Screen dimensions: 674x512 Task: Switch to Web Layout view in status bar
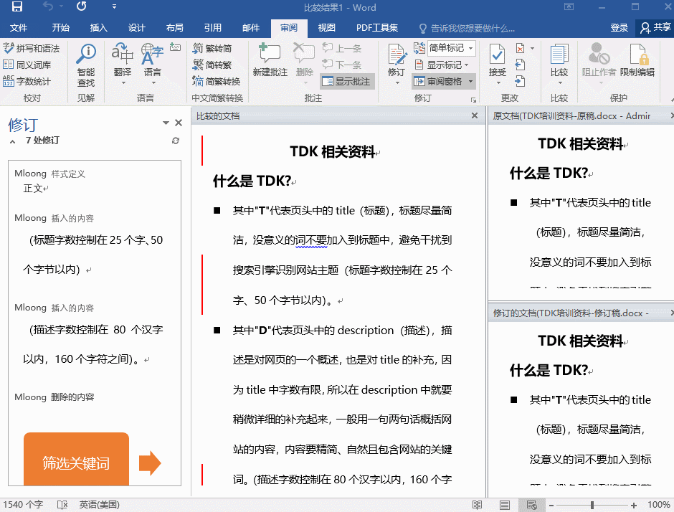(x=531, y=505)
